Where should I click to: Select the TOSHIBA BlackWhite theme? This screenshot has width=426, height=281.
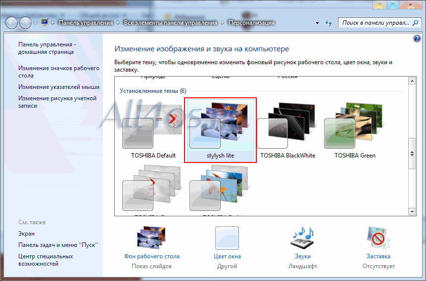(287, 130)
